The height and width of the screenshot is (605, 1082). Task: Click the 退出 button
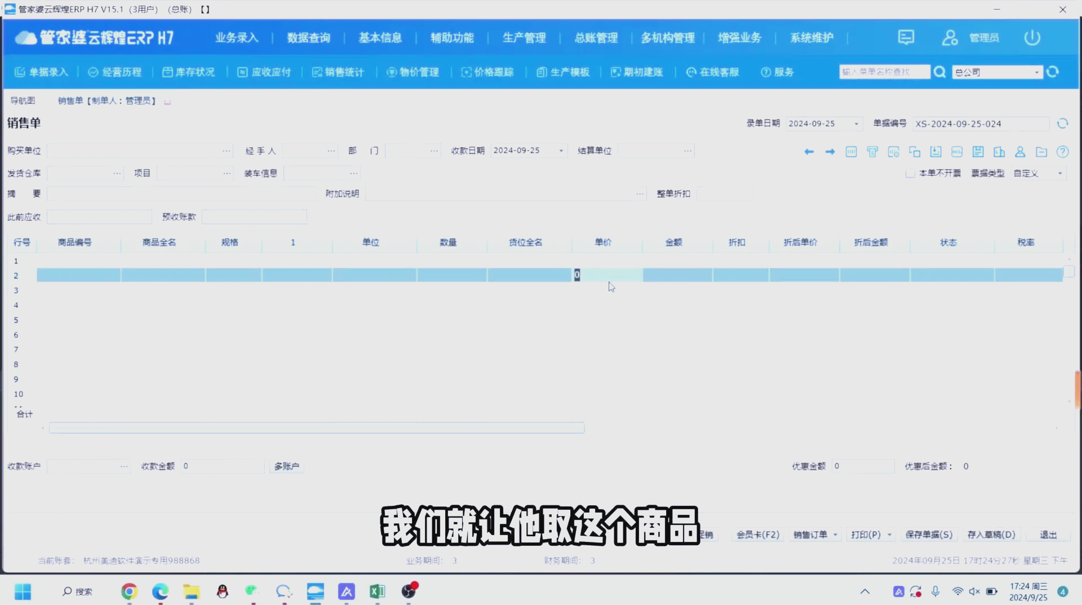[1048, 535]
